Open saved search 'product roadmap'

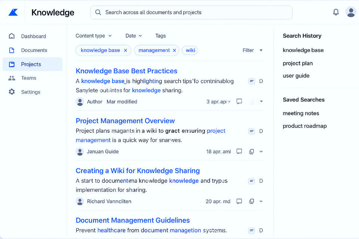tap(305, 126)
